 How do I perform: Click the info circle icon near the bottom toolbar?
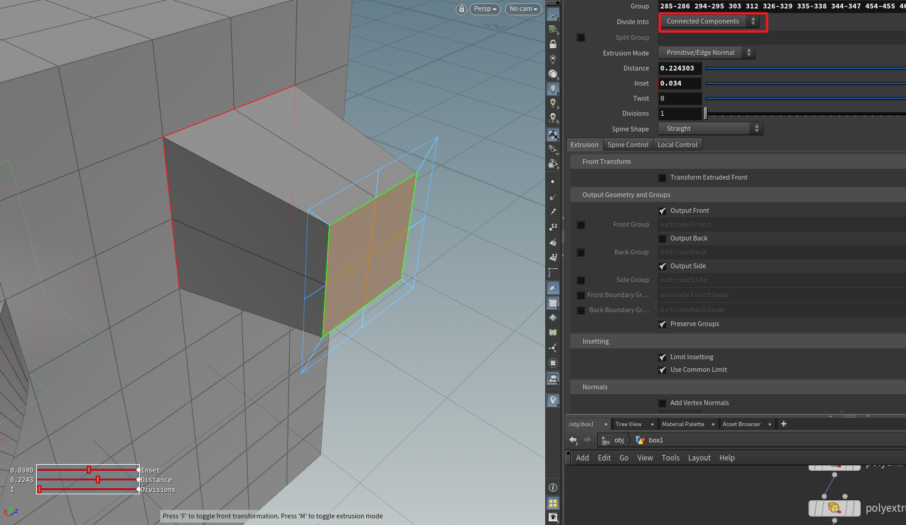coord(553,487)
